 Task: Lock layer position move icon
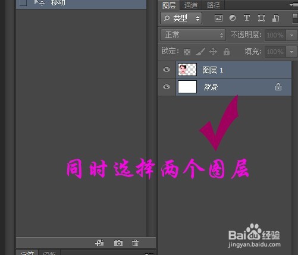click(x=213, y=52)
